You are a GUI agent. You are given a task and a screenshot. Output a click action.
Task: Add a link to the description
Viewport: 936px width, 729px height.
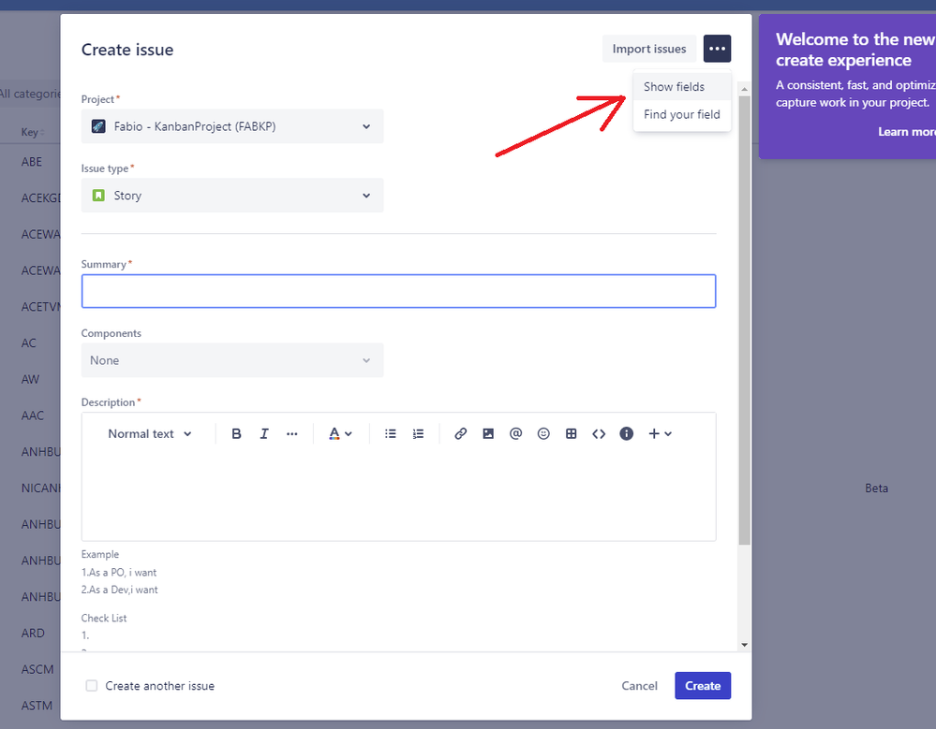[460, 434]
